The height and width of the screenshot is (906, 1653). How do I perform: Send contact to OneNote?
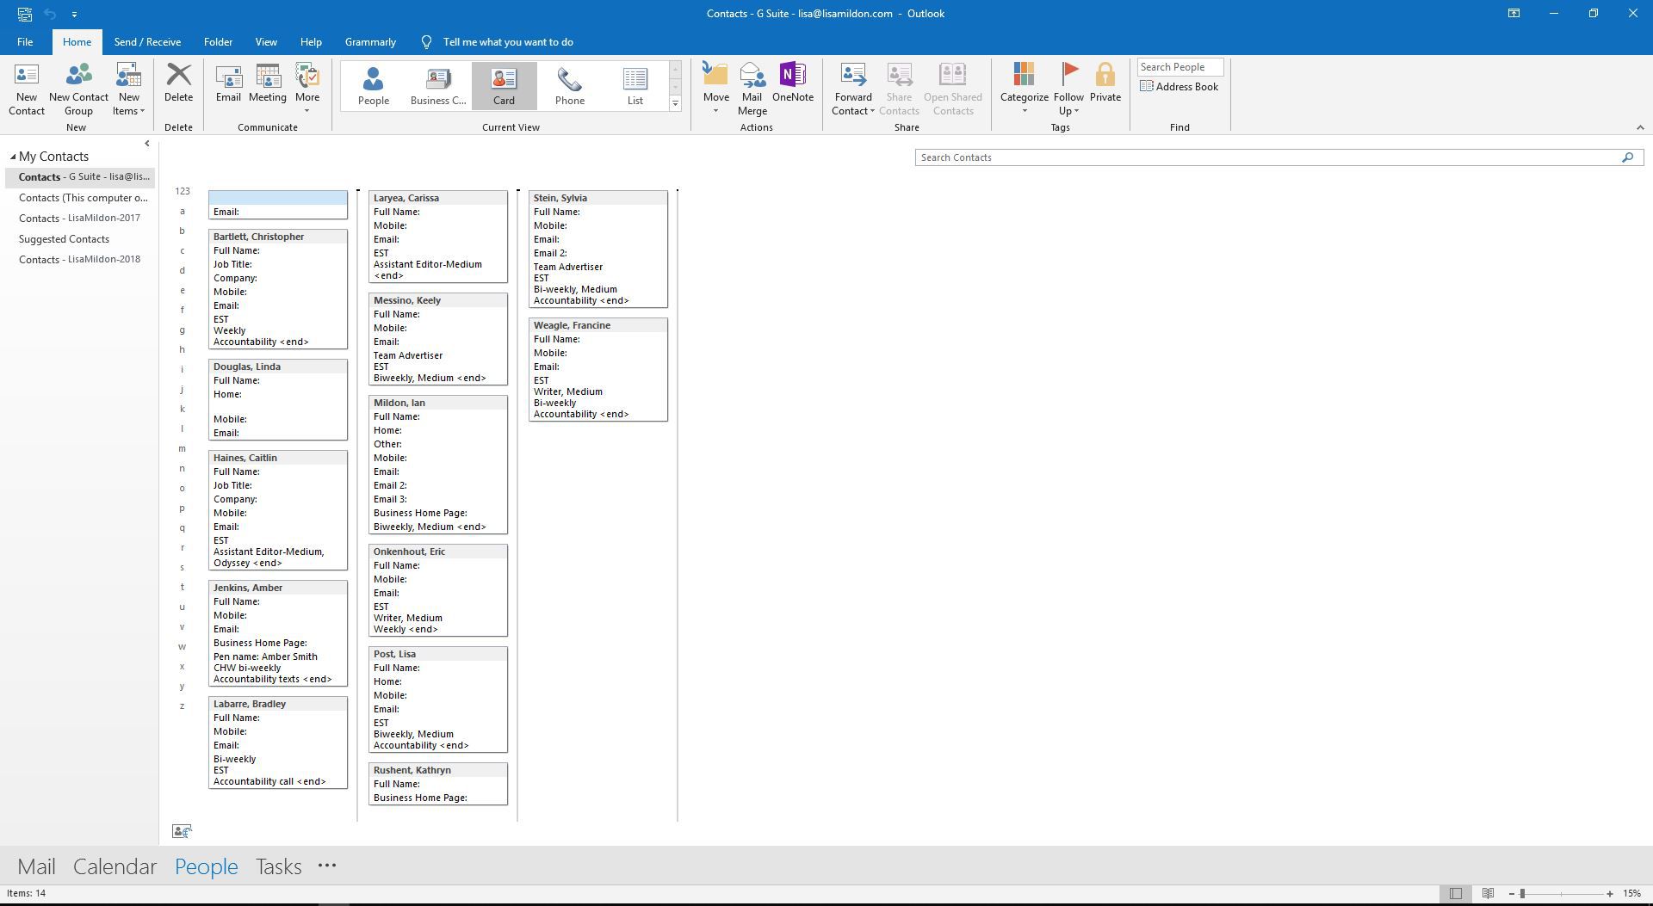pyautogui.click(x=792, y=83)
